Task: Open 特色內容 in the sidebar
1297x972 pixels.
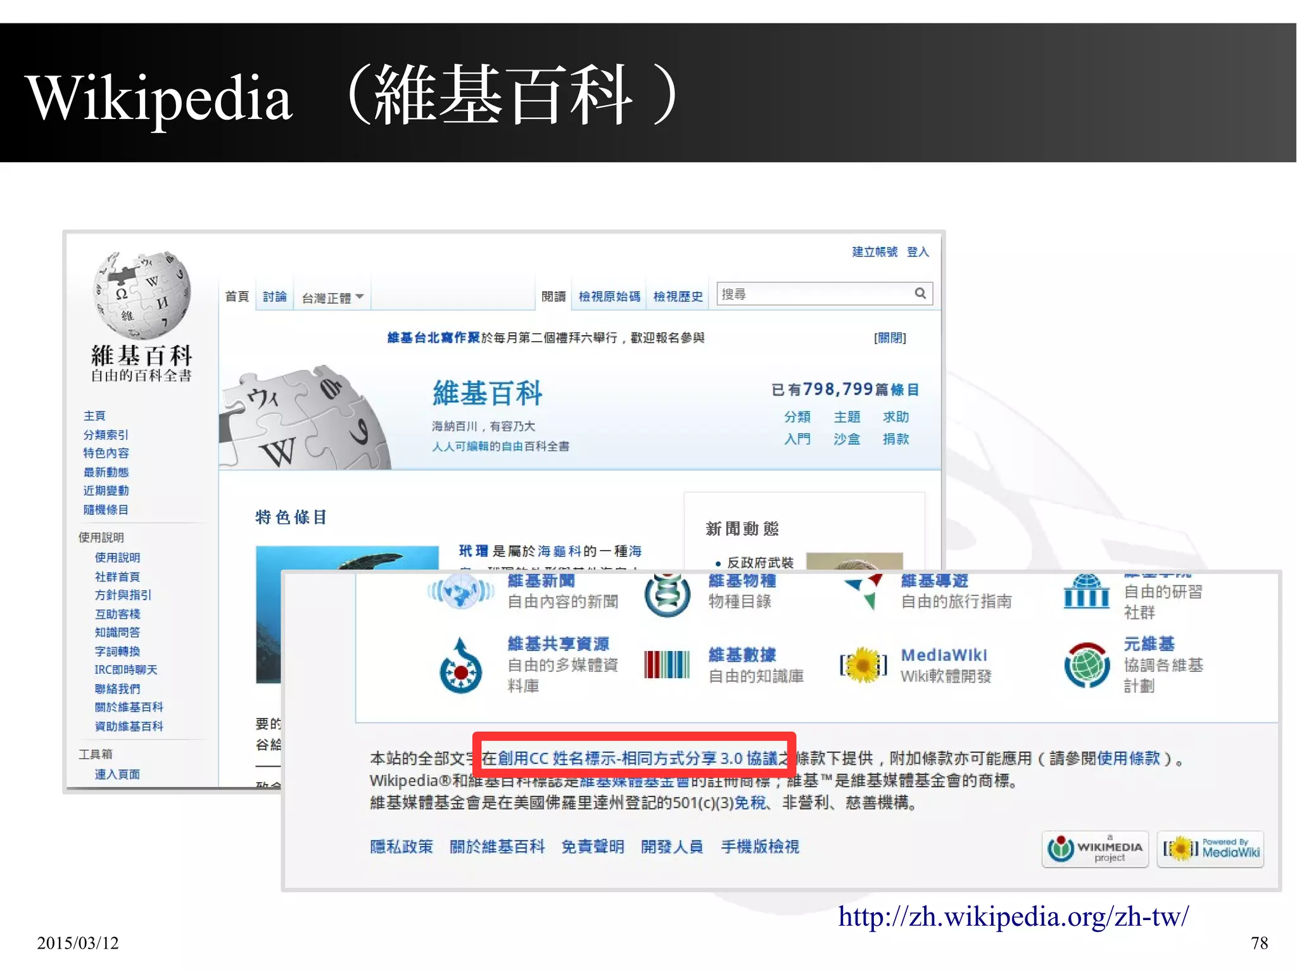Action: (x=106, y=453)
